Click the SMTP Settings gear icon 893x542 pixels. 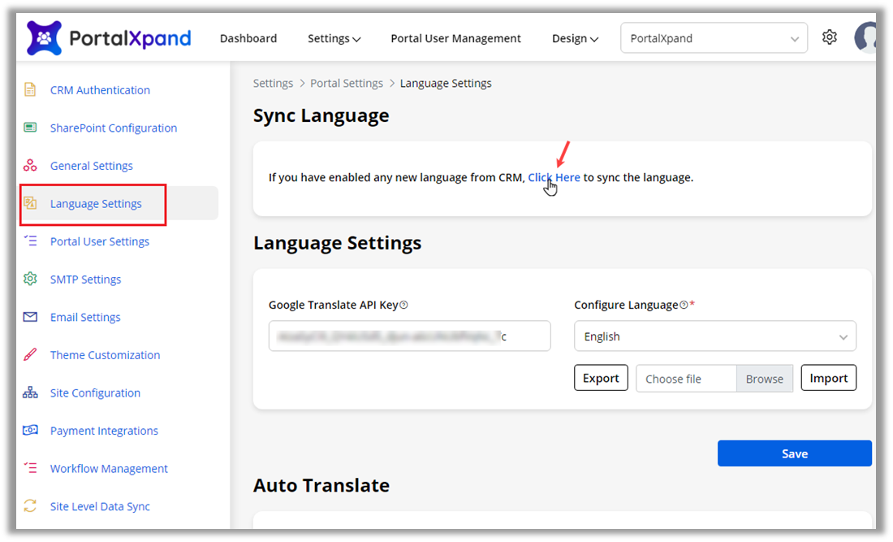pos(30,279)
